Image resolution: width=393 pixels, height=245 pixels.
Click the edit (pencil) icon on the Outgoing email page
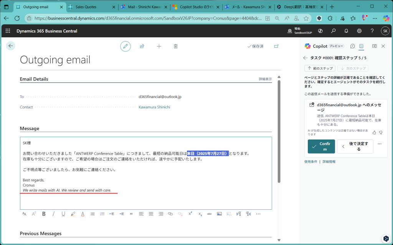point(125,46)
